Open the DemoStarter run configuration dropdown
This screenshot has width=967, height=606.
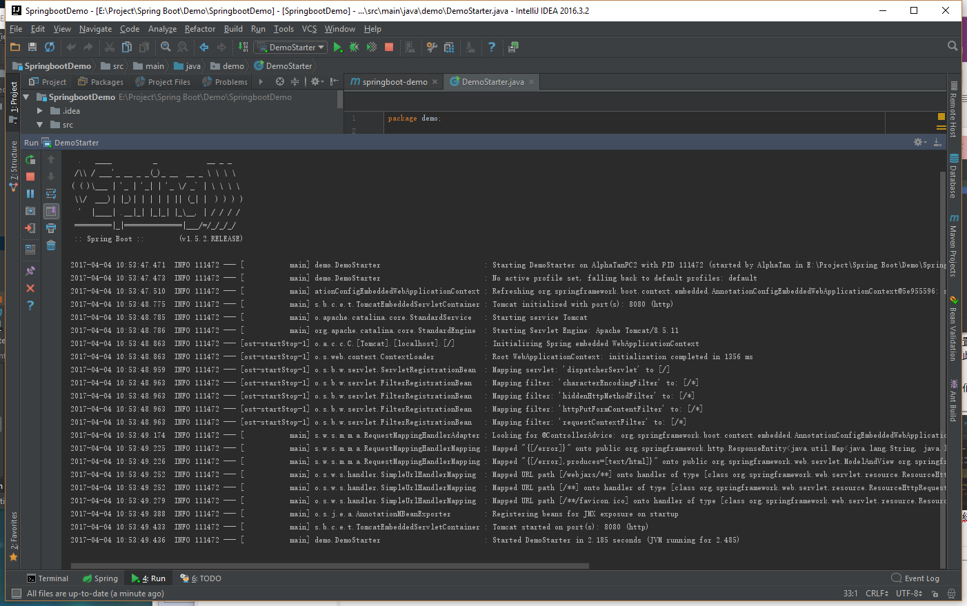(290, 47)
